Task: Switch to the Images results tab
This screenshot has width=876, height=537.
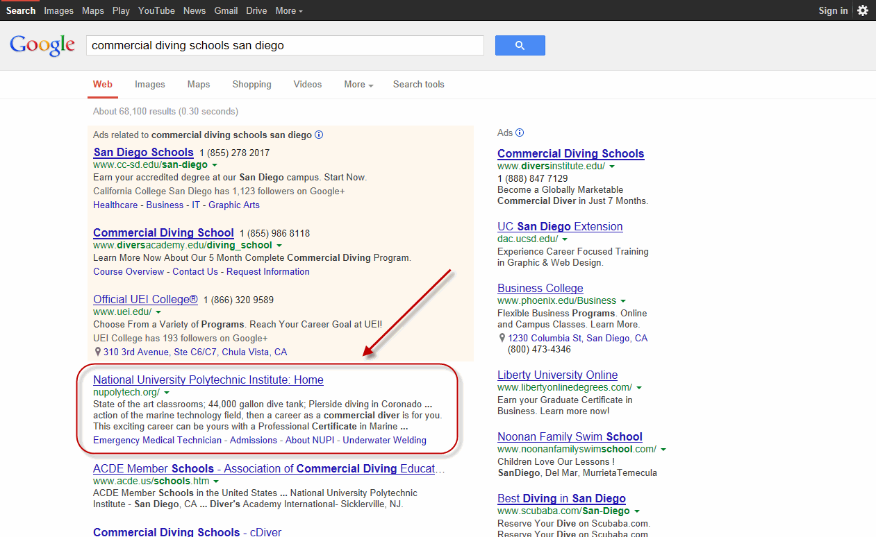Action: 149,85
